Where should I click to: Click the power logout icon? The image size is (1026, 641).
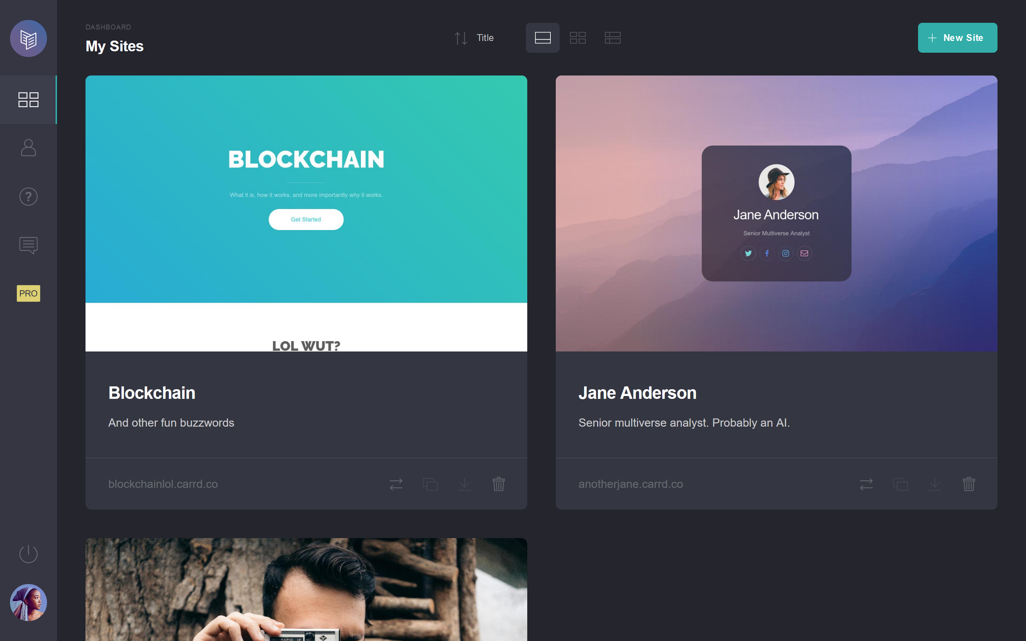[x=28, y=554]
